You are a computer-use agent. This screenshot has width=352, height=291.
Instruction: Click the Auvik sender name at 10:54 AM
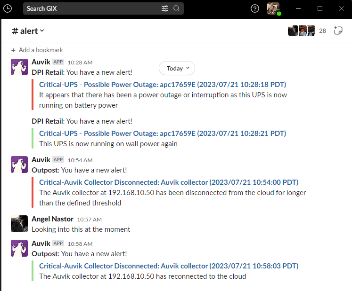pyautogui.click(x=41, y=160)
